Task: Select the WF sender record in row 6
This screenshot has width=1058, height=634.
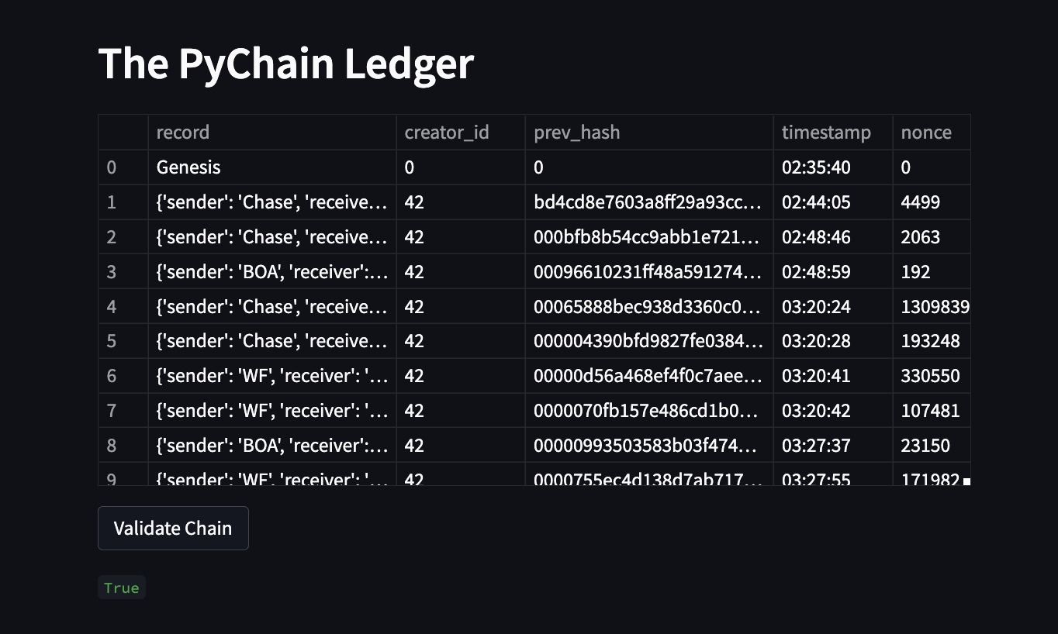Action: tap(271, 375)
